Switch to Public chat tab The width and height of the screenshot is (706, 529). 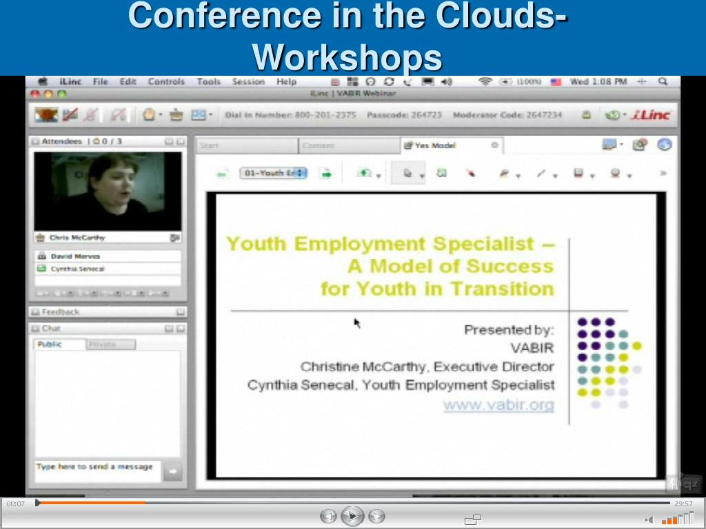[x=59, y=344]
